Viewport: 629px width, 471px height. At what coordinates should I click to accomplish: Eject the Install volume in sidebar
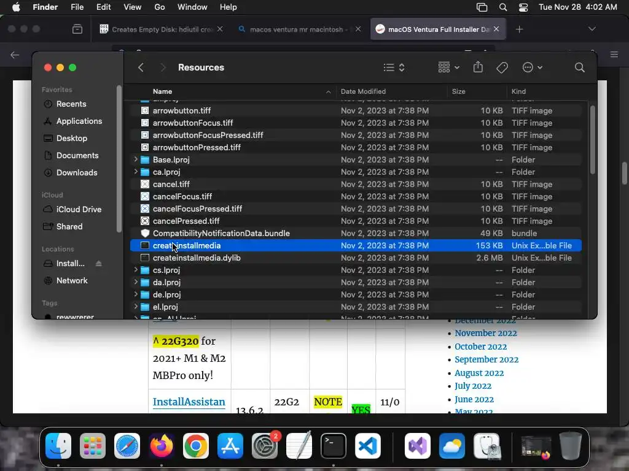(99, 264)
